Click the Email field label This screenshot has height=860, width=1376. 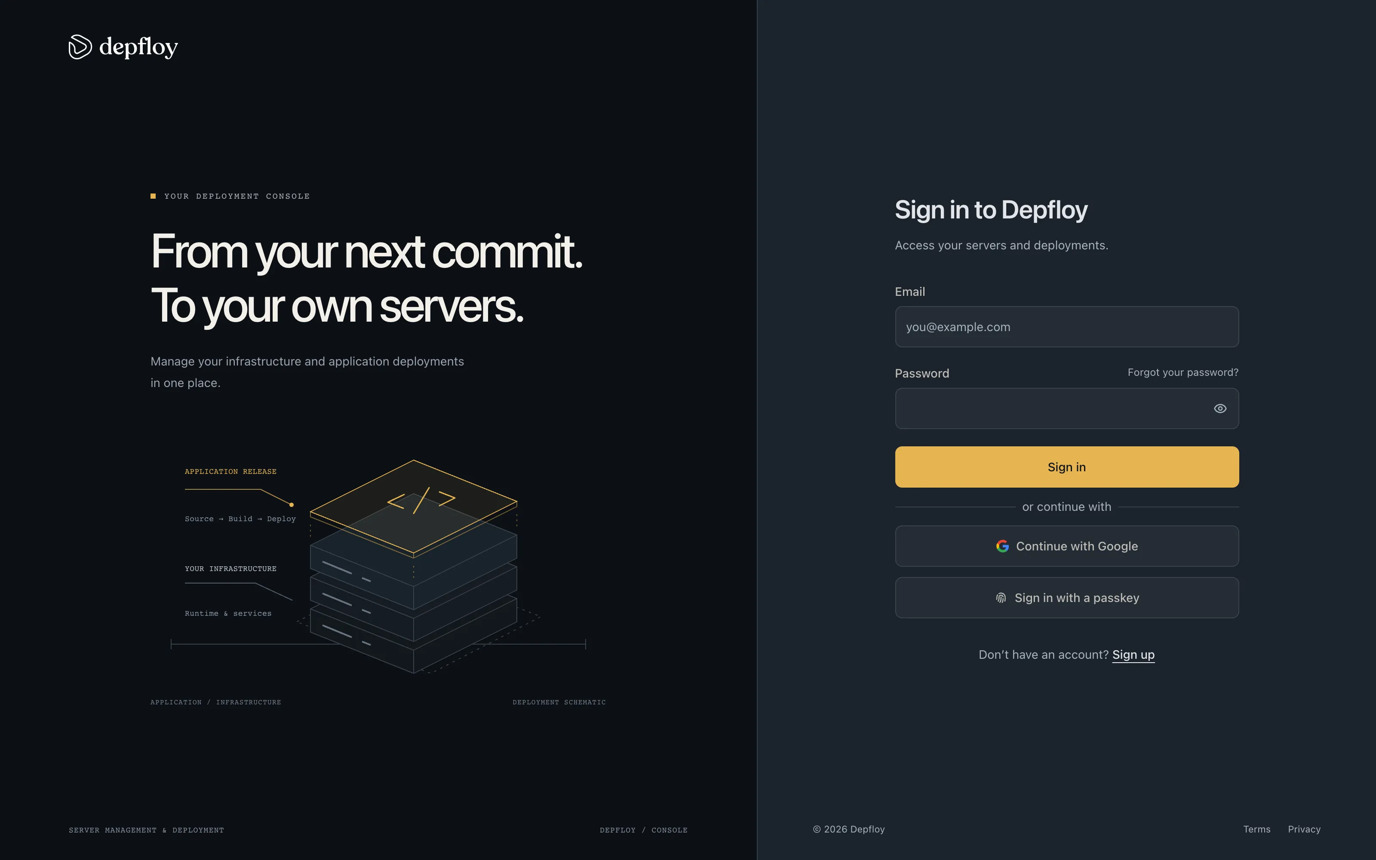910,292
